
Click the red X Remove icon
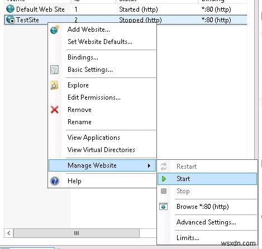pyautogui.click(x=55, y=110)
